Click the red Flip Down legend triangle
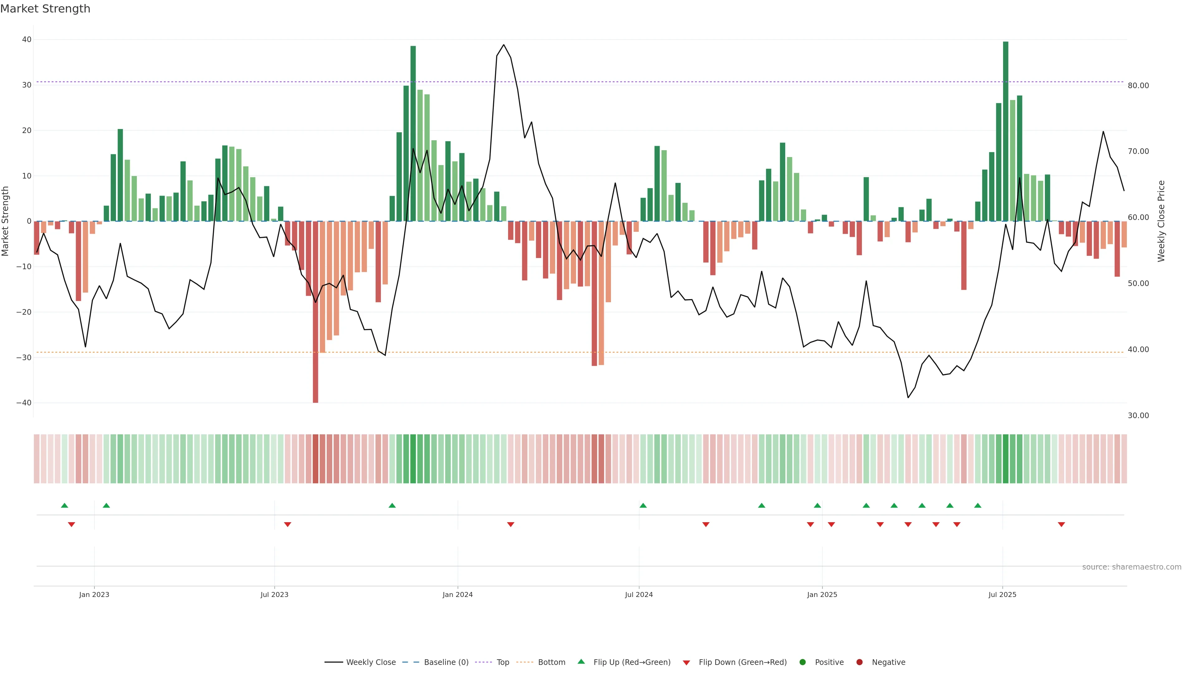Screen dimensions: 1197x673 686,662
